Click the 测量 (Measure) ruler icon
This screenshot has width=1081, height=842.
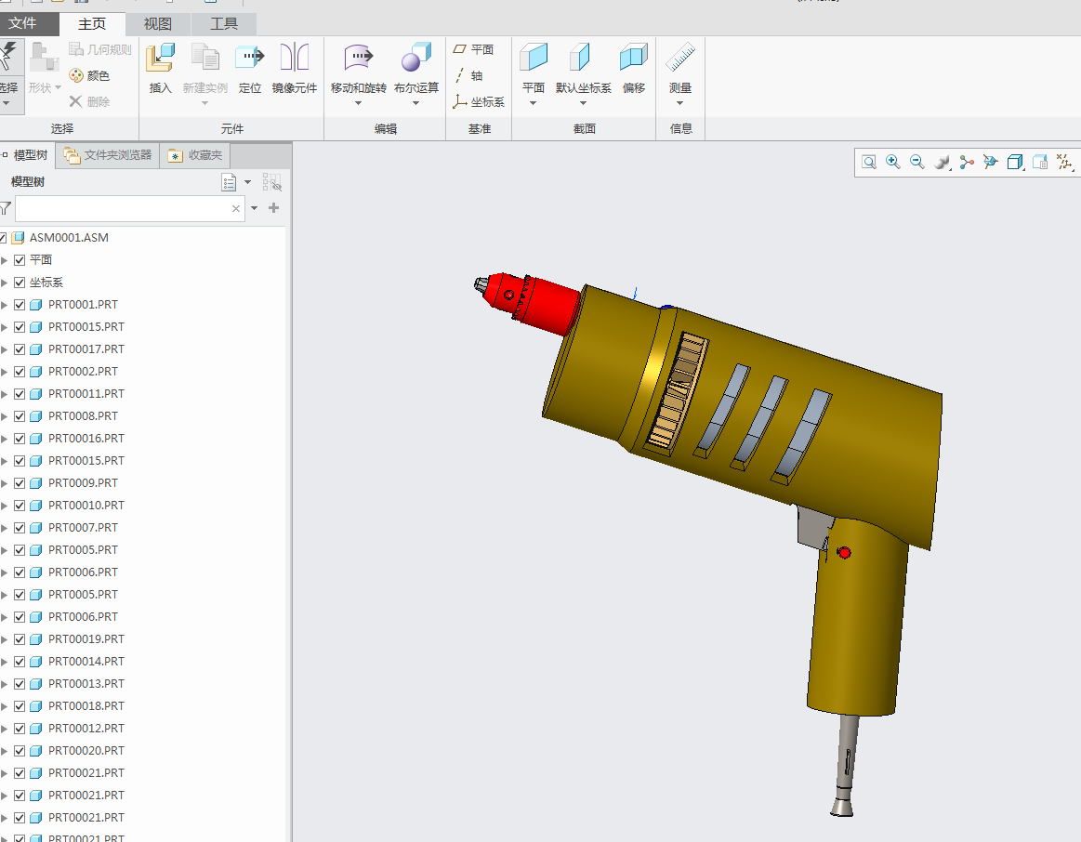(x=680, y=58)
